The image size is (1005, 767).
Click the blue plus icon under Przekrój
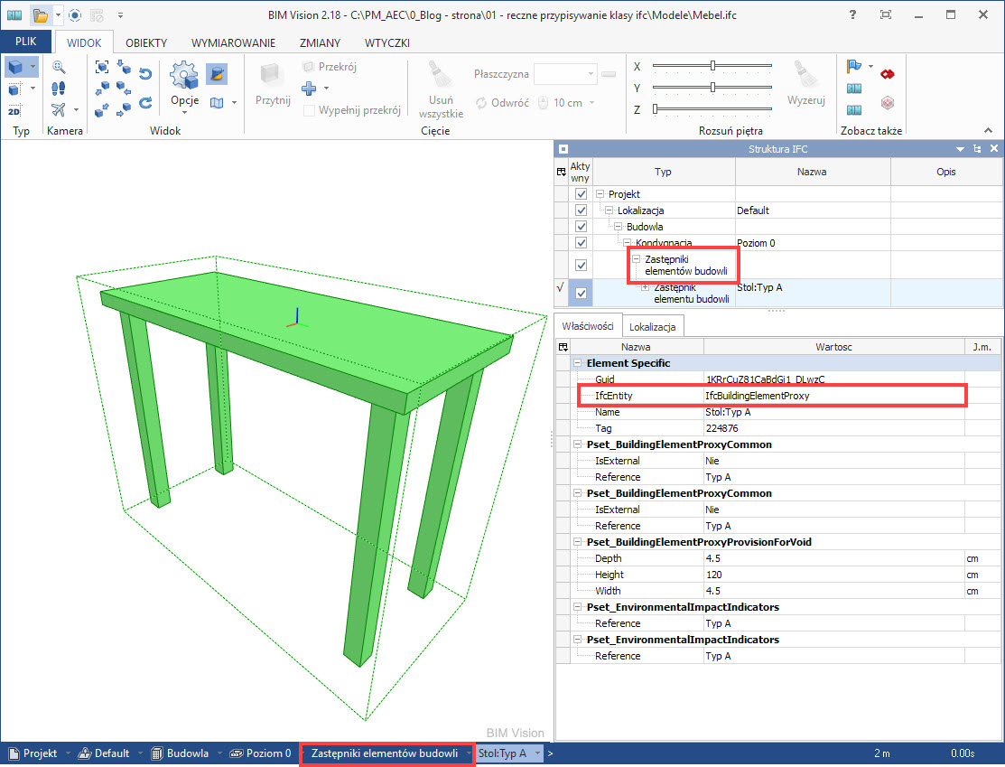pos(309,89)
